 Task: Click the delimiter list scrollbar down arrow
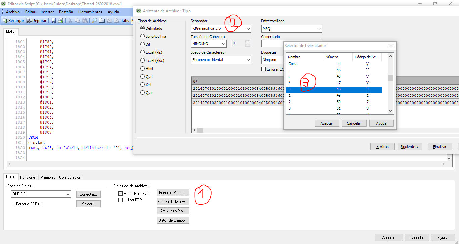click(x=390, y=111)
